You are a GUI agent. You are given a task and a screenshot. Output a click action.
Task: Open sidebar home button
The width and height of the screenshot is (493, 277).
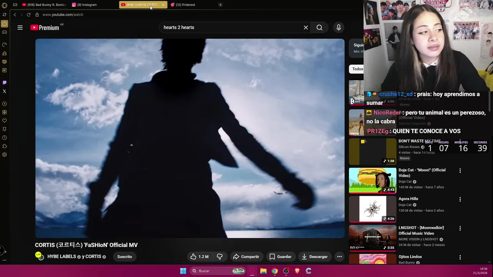pos(5,24)
